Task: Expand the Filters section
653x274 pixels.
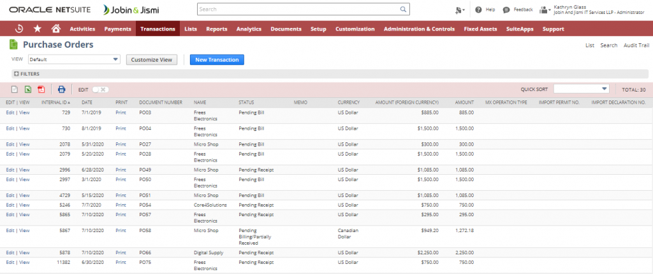Action: click(27, 74)
